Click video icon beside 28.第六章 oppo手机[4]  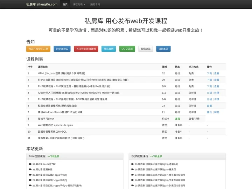[30, 185]
